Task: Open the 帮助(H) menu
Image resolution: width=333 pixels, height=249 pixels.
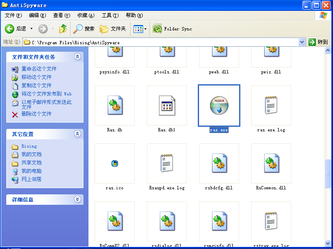Action: [x=134, y=15]
